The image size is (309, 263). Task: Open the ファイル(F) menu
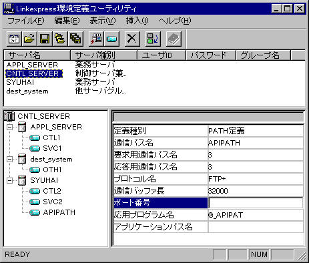point(26,21)
